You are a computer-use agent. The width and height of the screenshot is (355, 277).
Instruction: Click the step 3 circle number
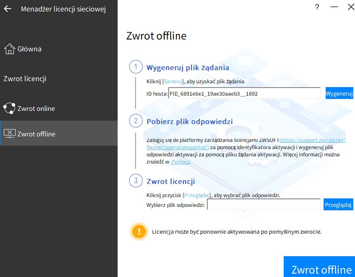coord(136,181)
